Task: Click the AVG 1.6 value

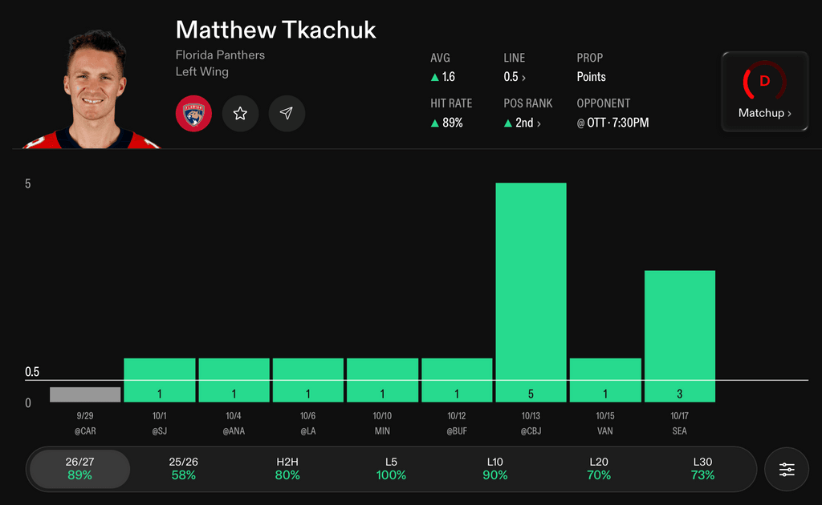Action: click(443, 77)
